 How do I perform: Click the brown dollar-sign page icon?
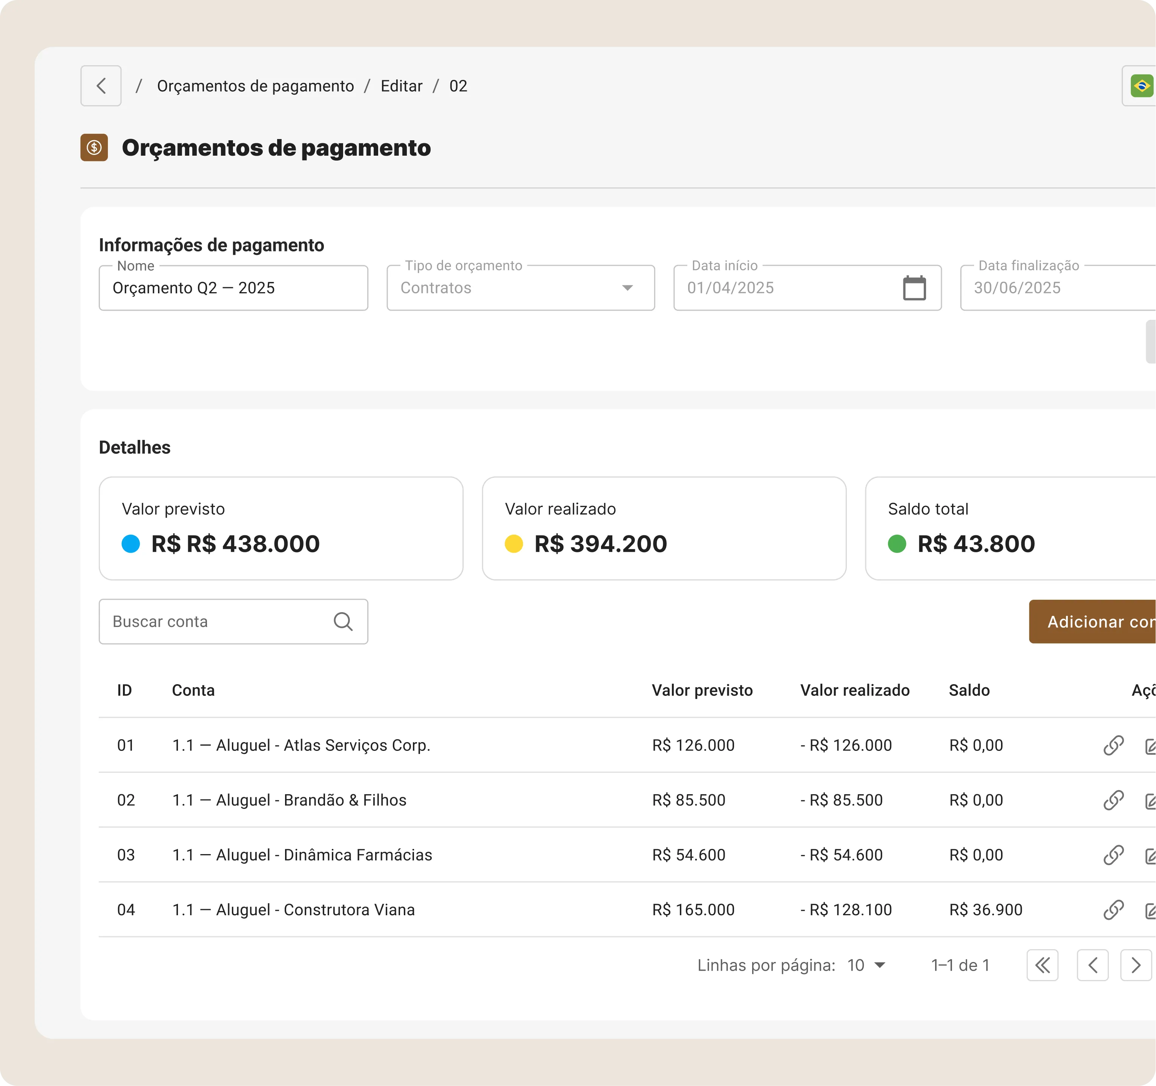(94, 148)
